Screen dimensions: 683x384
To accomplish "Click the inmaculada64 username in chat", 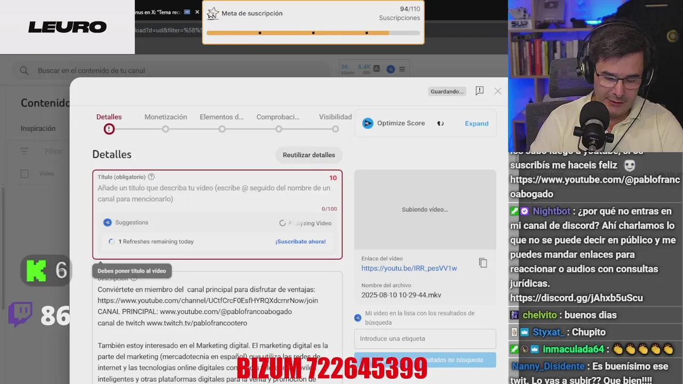I will pyautogui.click(x=573, y=349).
